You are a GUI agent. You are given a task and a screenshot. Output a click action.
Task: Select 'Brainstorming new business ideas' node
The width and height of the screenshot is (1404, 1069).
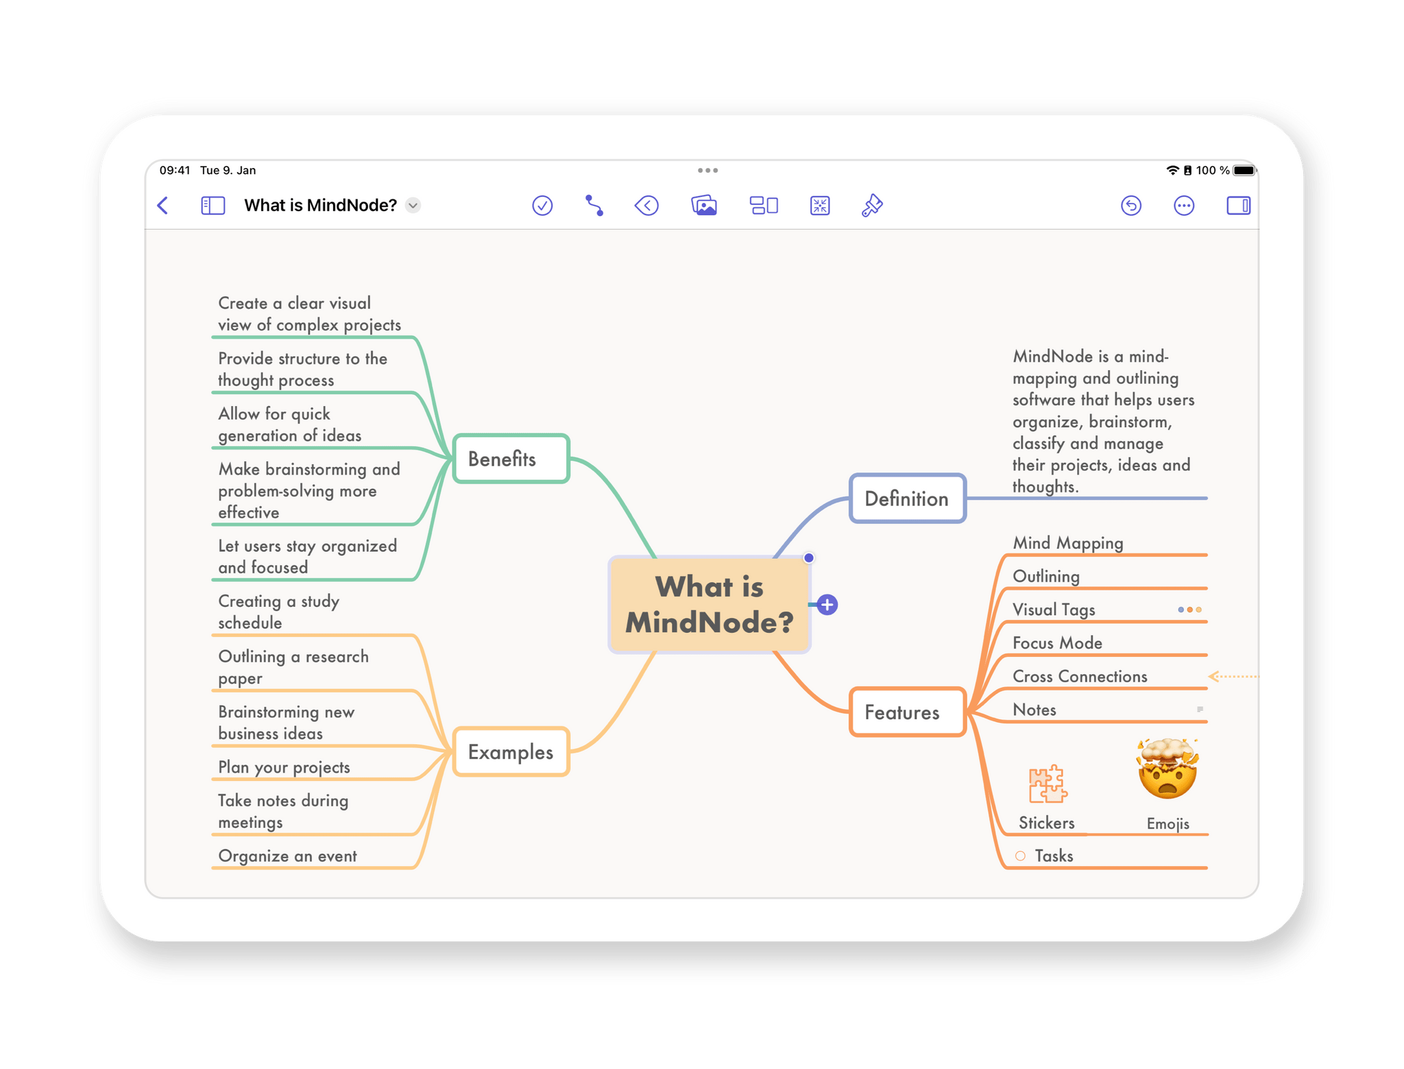point(287,722)
